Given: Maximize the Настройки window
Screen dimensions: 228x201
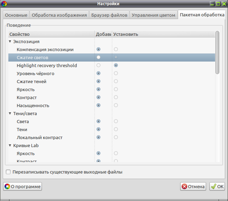Looking at the screenshot, I should pos(218,4).
